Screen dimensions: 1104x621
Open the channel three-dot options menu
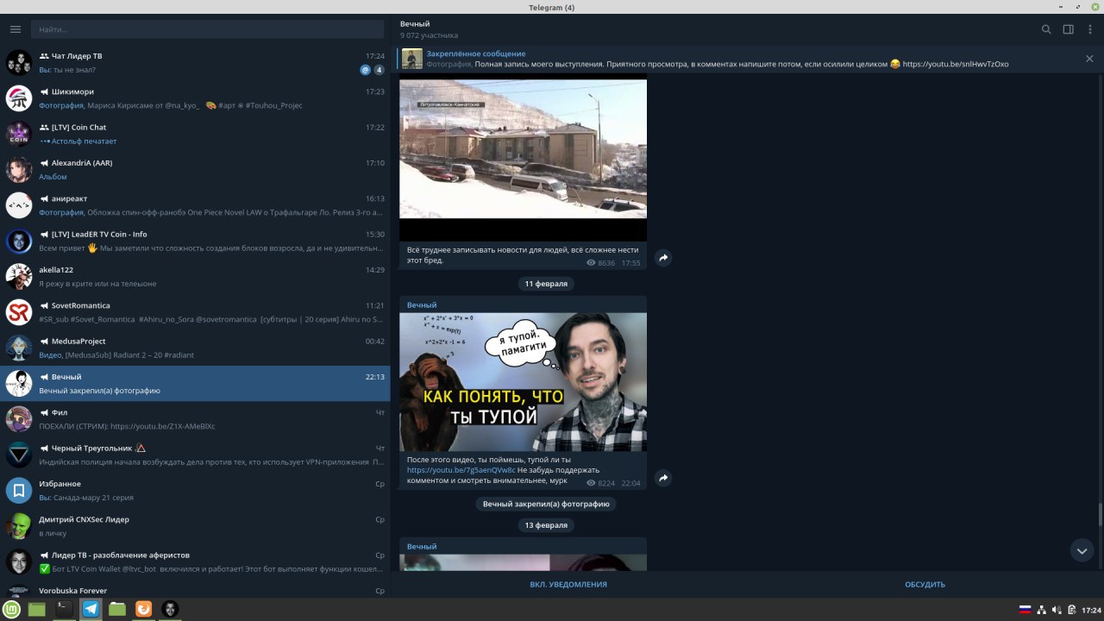[1090, 29]
